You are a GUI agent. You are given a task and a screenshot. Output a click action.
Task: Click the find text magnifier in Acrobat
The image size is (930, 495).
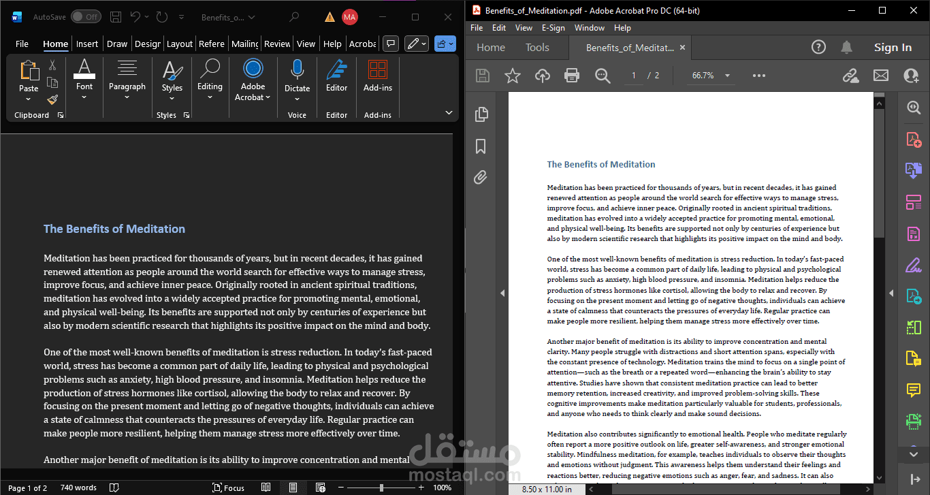click(603, 76)
